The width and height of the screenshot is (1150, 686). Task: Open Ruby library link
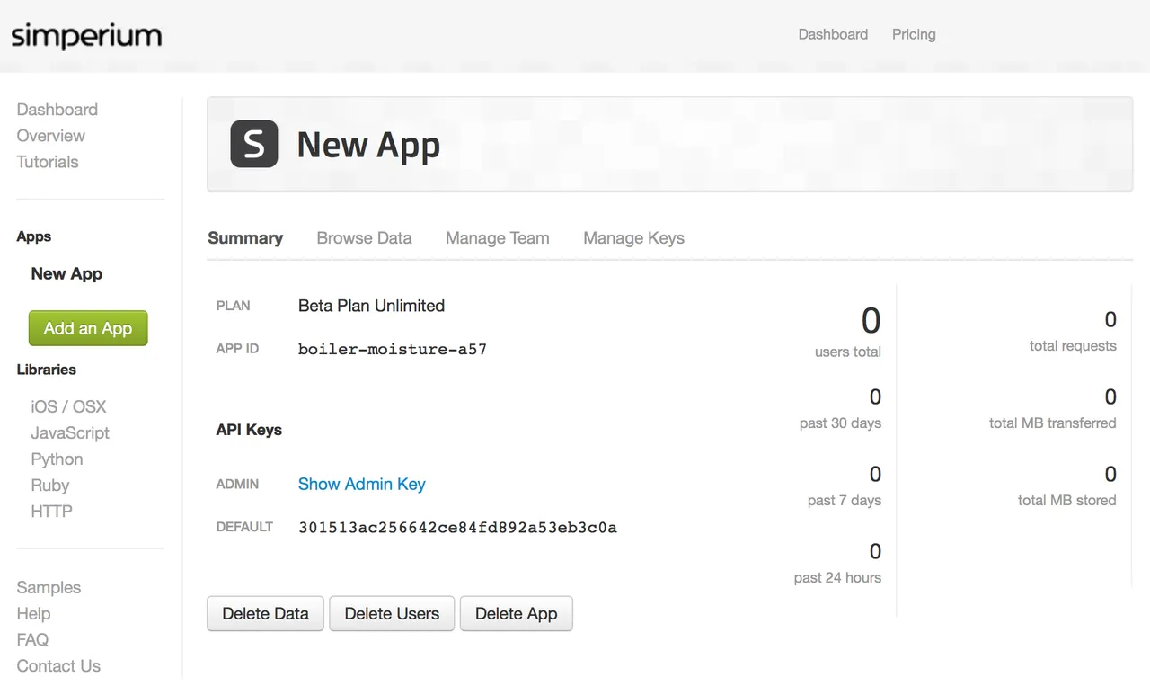point(50,485)
